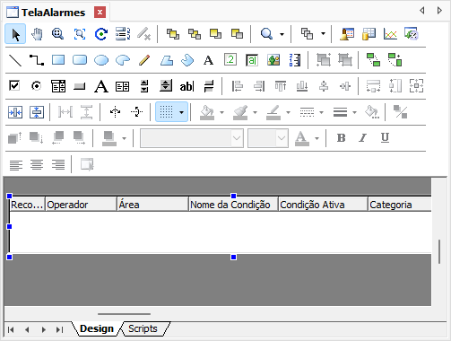Go to the last tab with navigation arrow
Viewport: 451px width, 341px height.
(x=59, y=329)
